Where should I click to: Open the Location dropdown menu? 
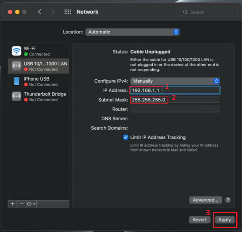point(132,32)
